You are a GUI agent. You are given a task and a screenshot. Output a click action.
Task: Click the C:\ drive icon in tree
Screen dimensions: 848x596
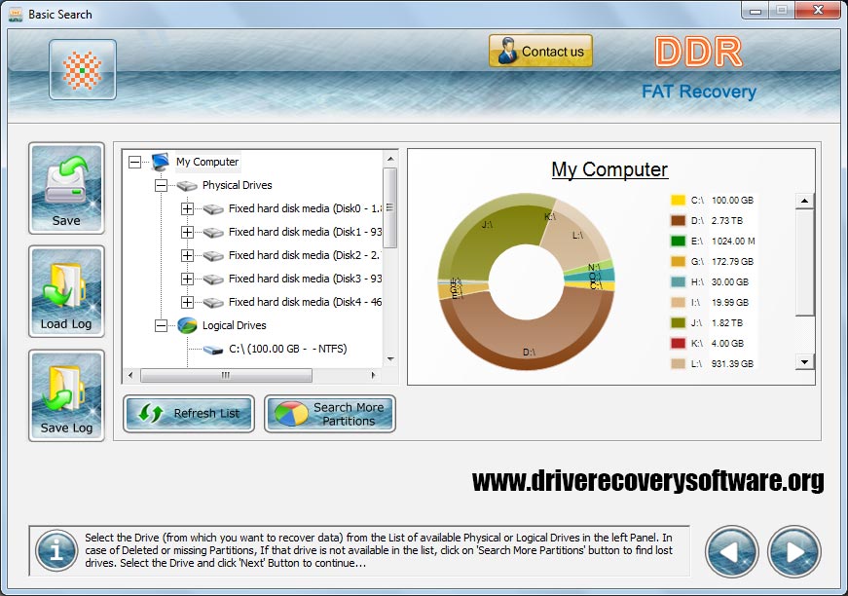(213, 350)
